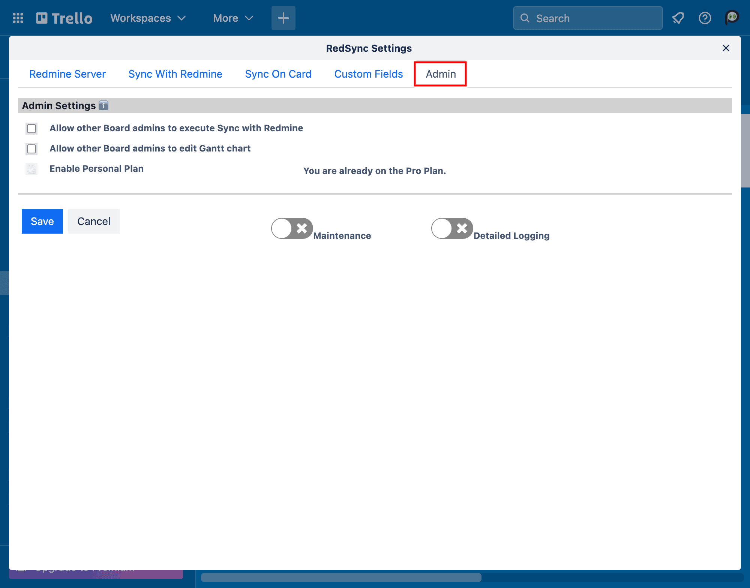Click the Trello logo

tap(64, 18)
